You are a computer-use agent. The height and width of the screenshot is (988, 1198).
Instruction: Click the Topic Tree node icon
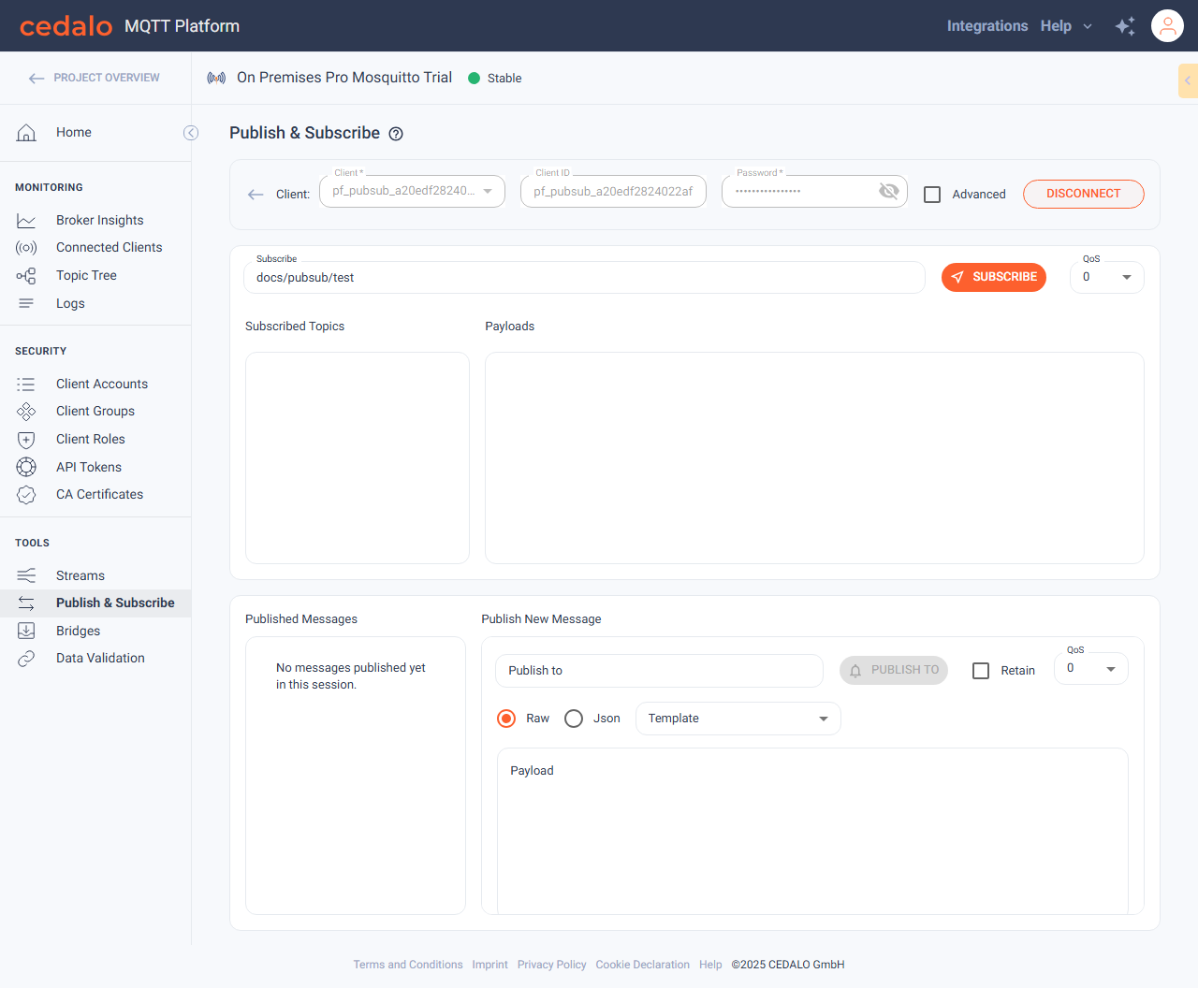click(26, 276)
